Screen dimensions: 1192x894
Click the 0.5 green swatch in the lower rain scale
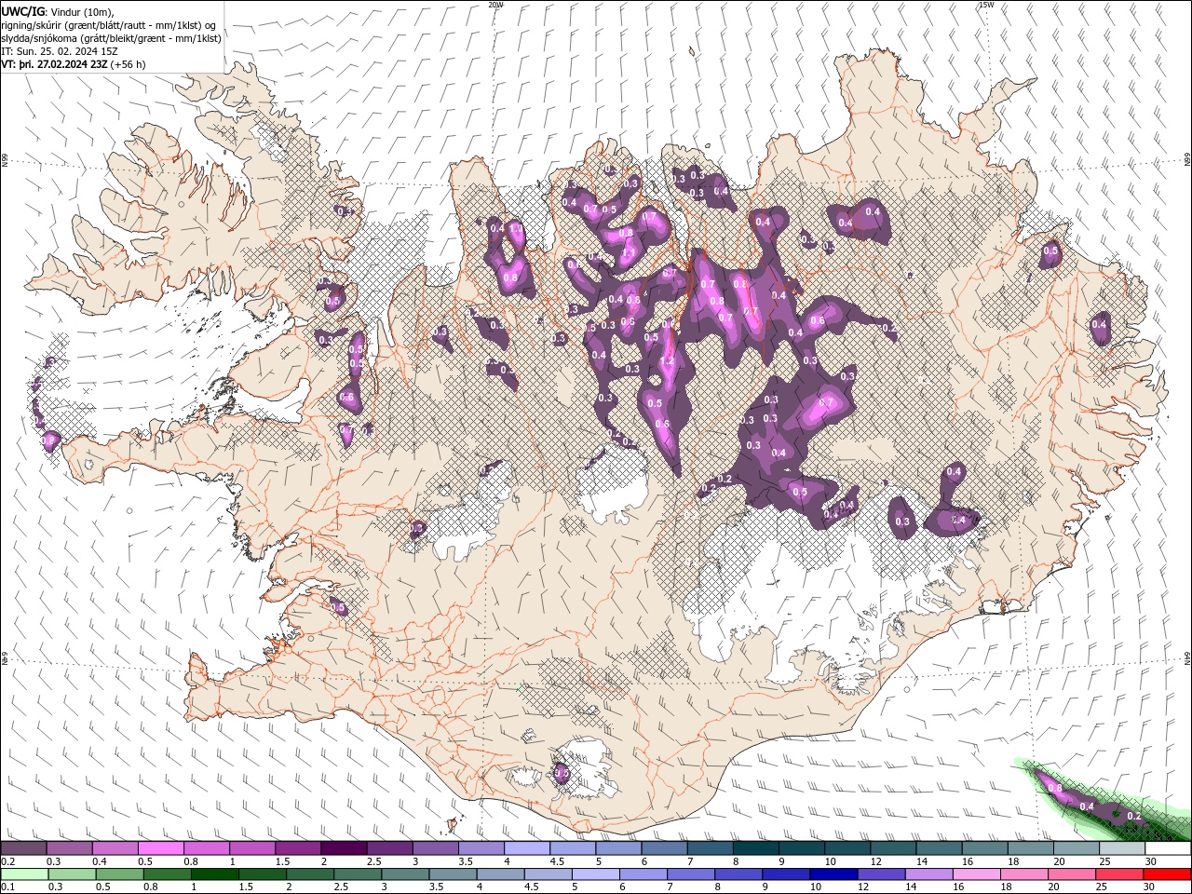pos(119,874)
